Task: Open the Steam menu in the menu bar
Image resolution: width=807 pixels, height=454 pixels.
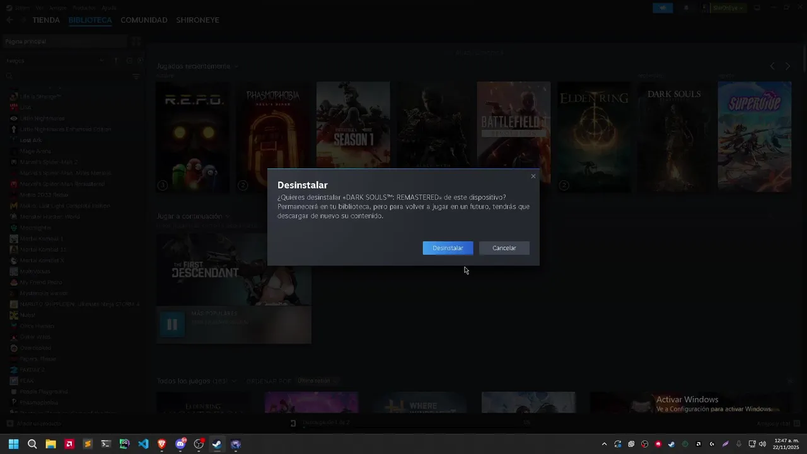Action: 22,8
